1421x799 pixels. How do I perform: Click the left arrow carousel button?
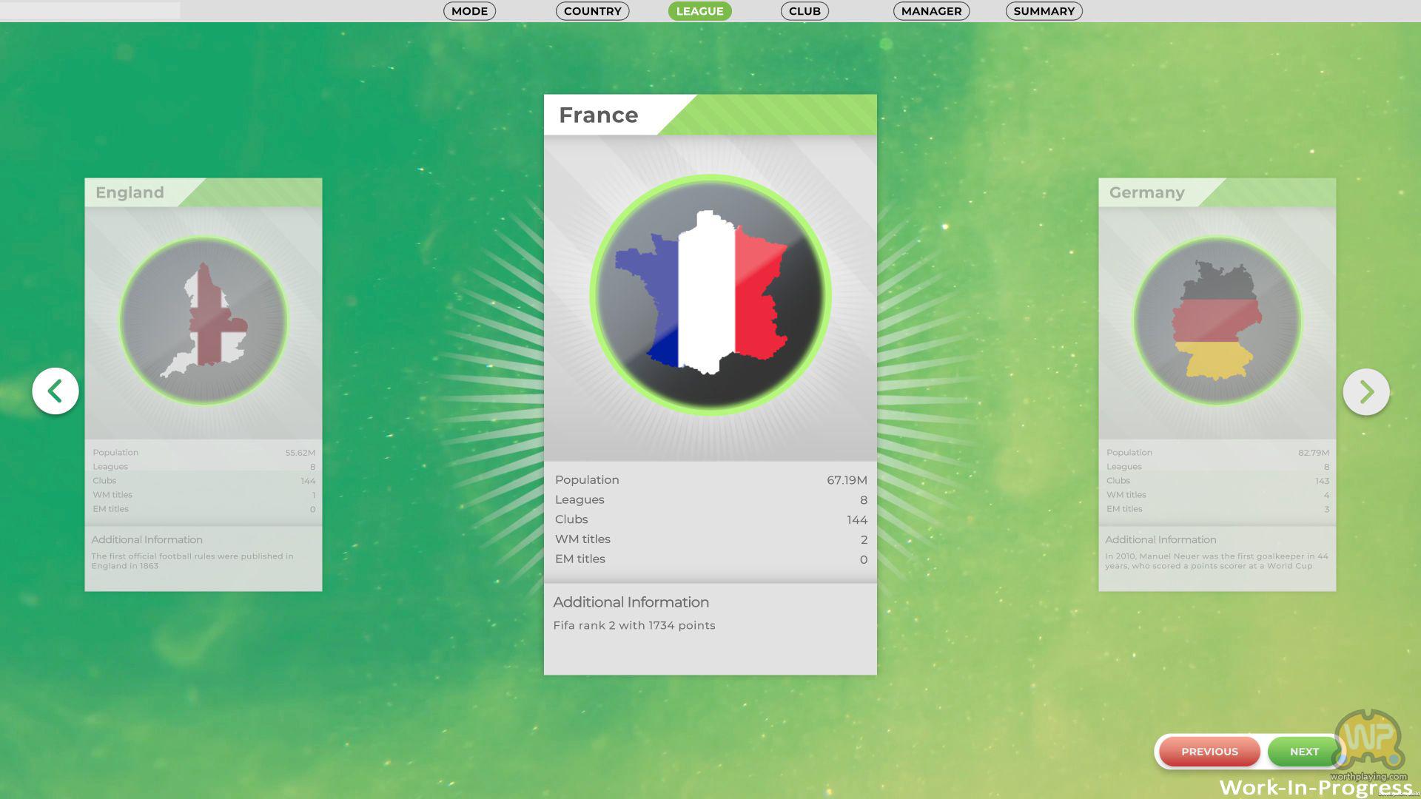coord(56,391)
